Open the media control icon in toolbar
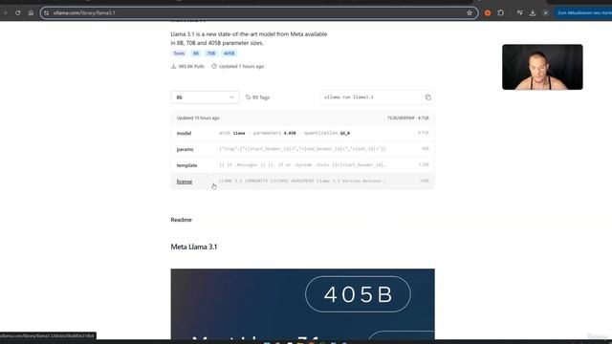The width and height of the screenshot is (612, 344). coord(519,12)
